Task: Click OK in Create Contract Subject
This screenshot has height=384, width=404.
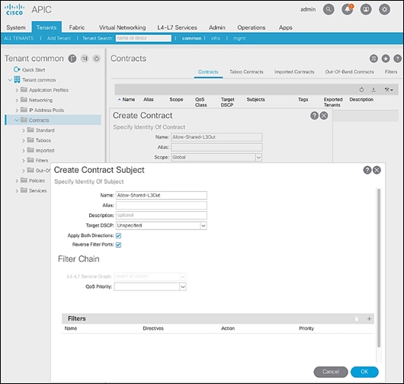Action: point(364,372)
